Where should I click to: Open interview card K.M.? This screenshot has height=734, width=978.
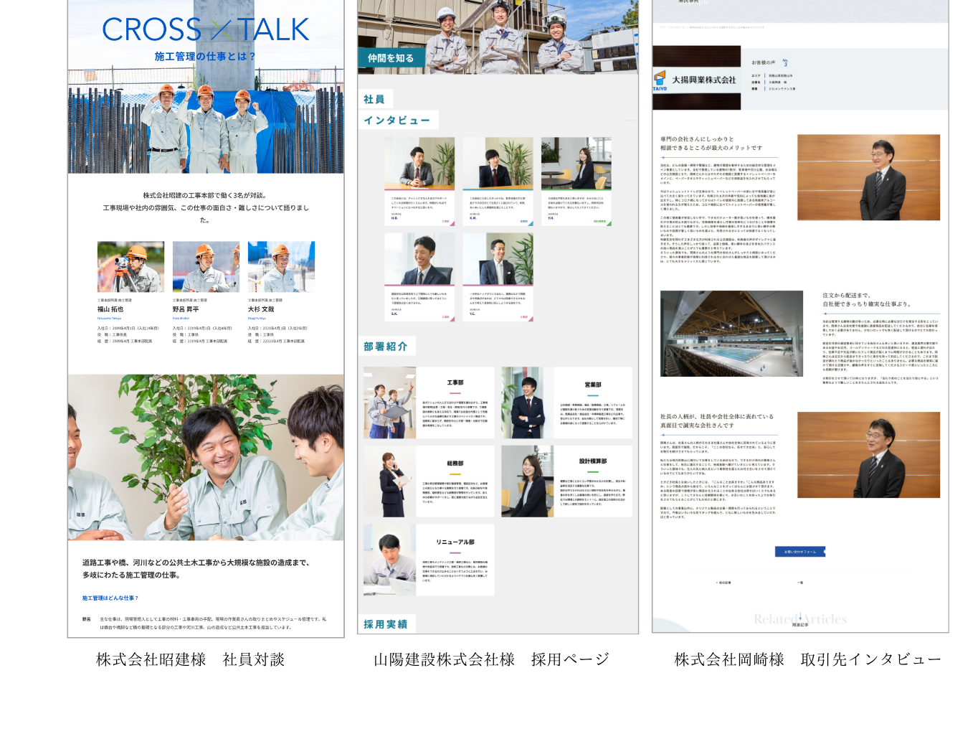[498, 182]
